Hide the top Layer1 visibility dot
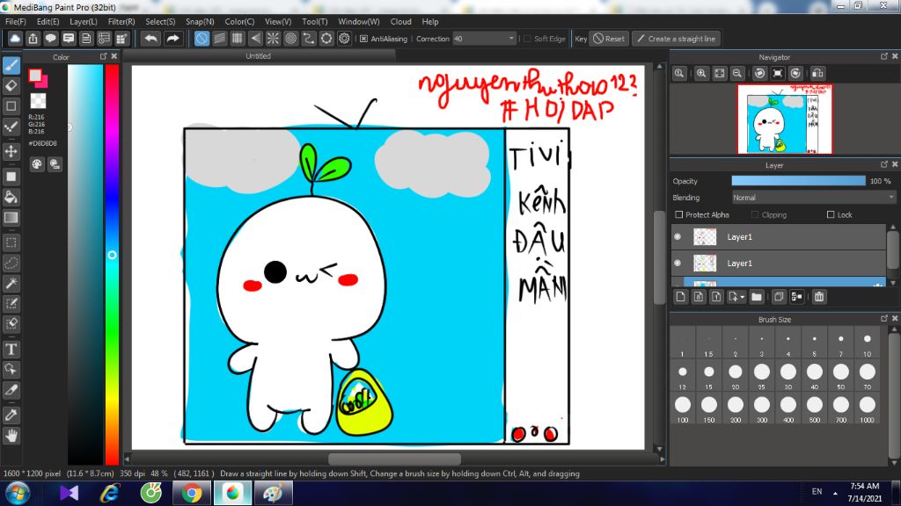 678,236
